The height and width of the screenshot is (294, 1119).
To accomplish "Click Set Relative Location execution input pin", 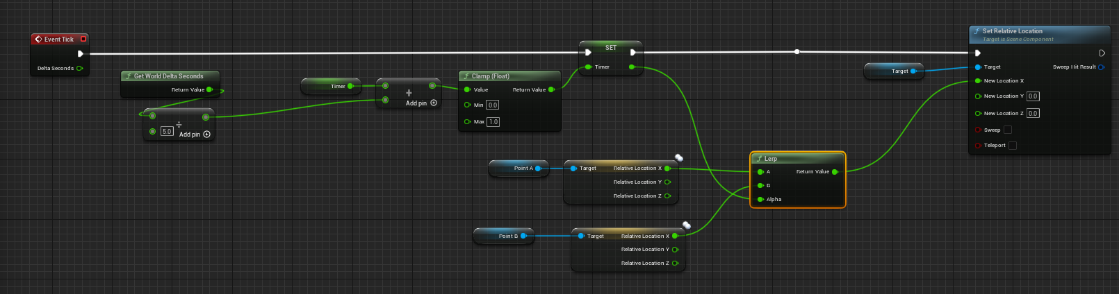I will 978,53.
